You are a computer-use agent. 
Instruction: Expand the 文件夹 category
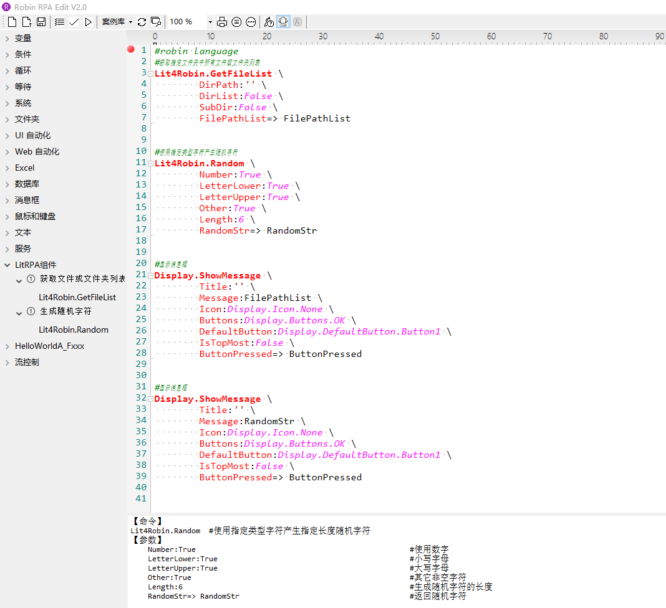pyautogui.click(x=7, y=120)
